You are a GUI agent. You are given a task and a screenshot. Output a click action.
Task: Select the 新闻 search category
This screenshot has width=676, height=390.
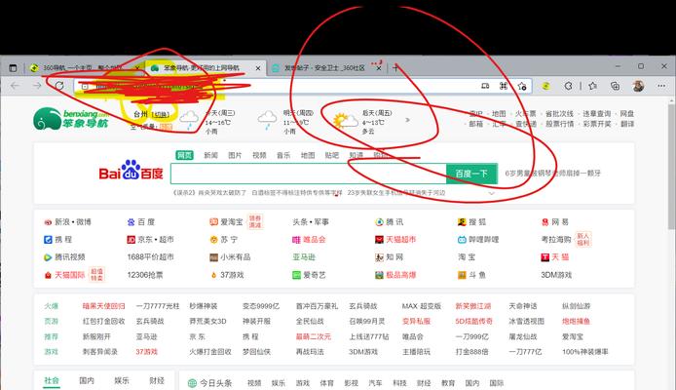point(210,155)
